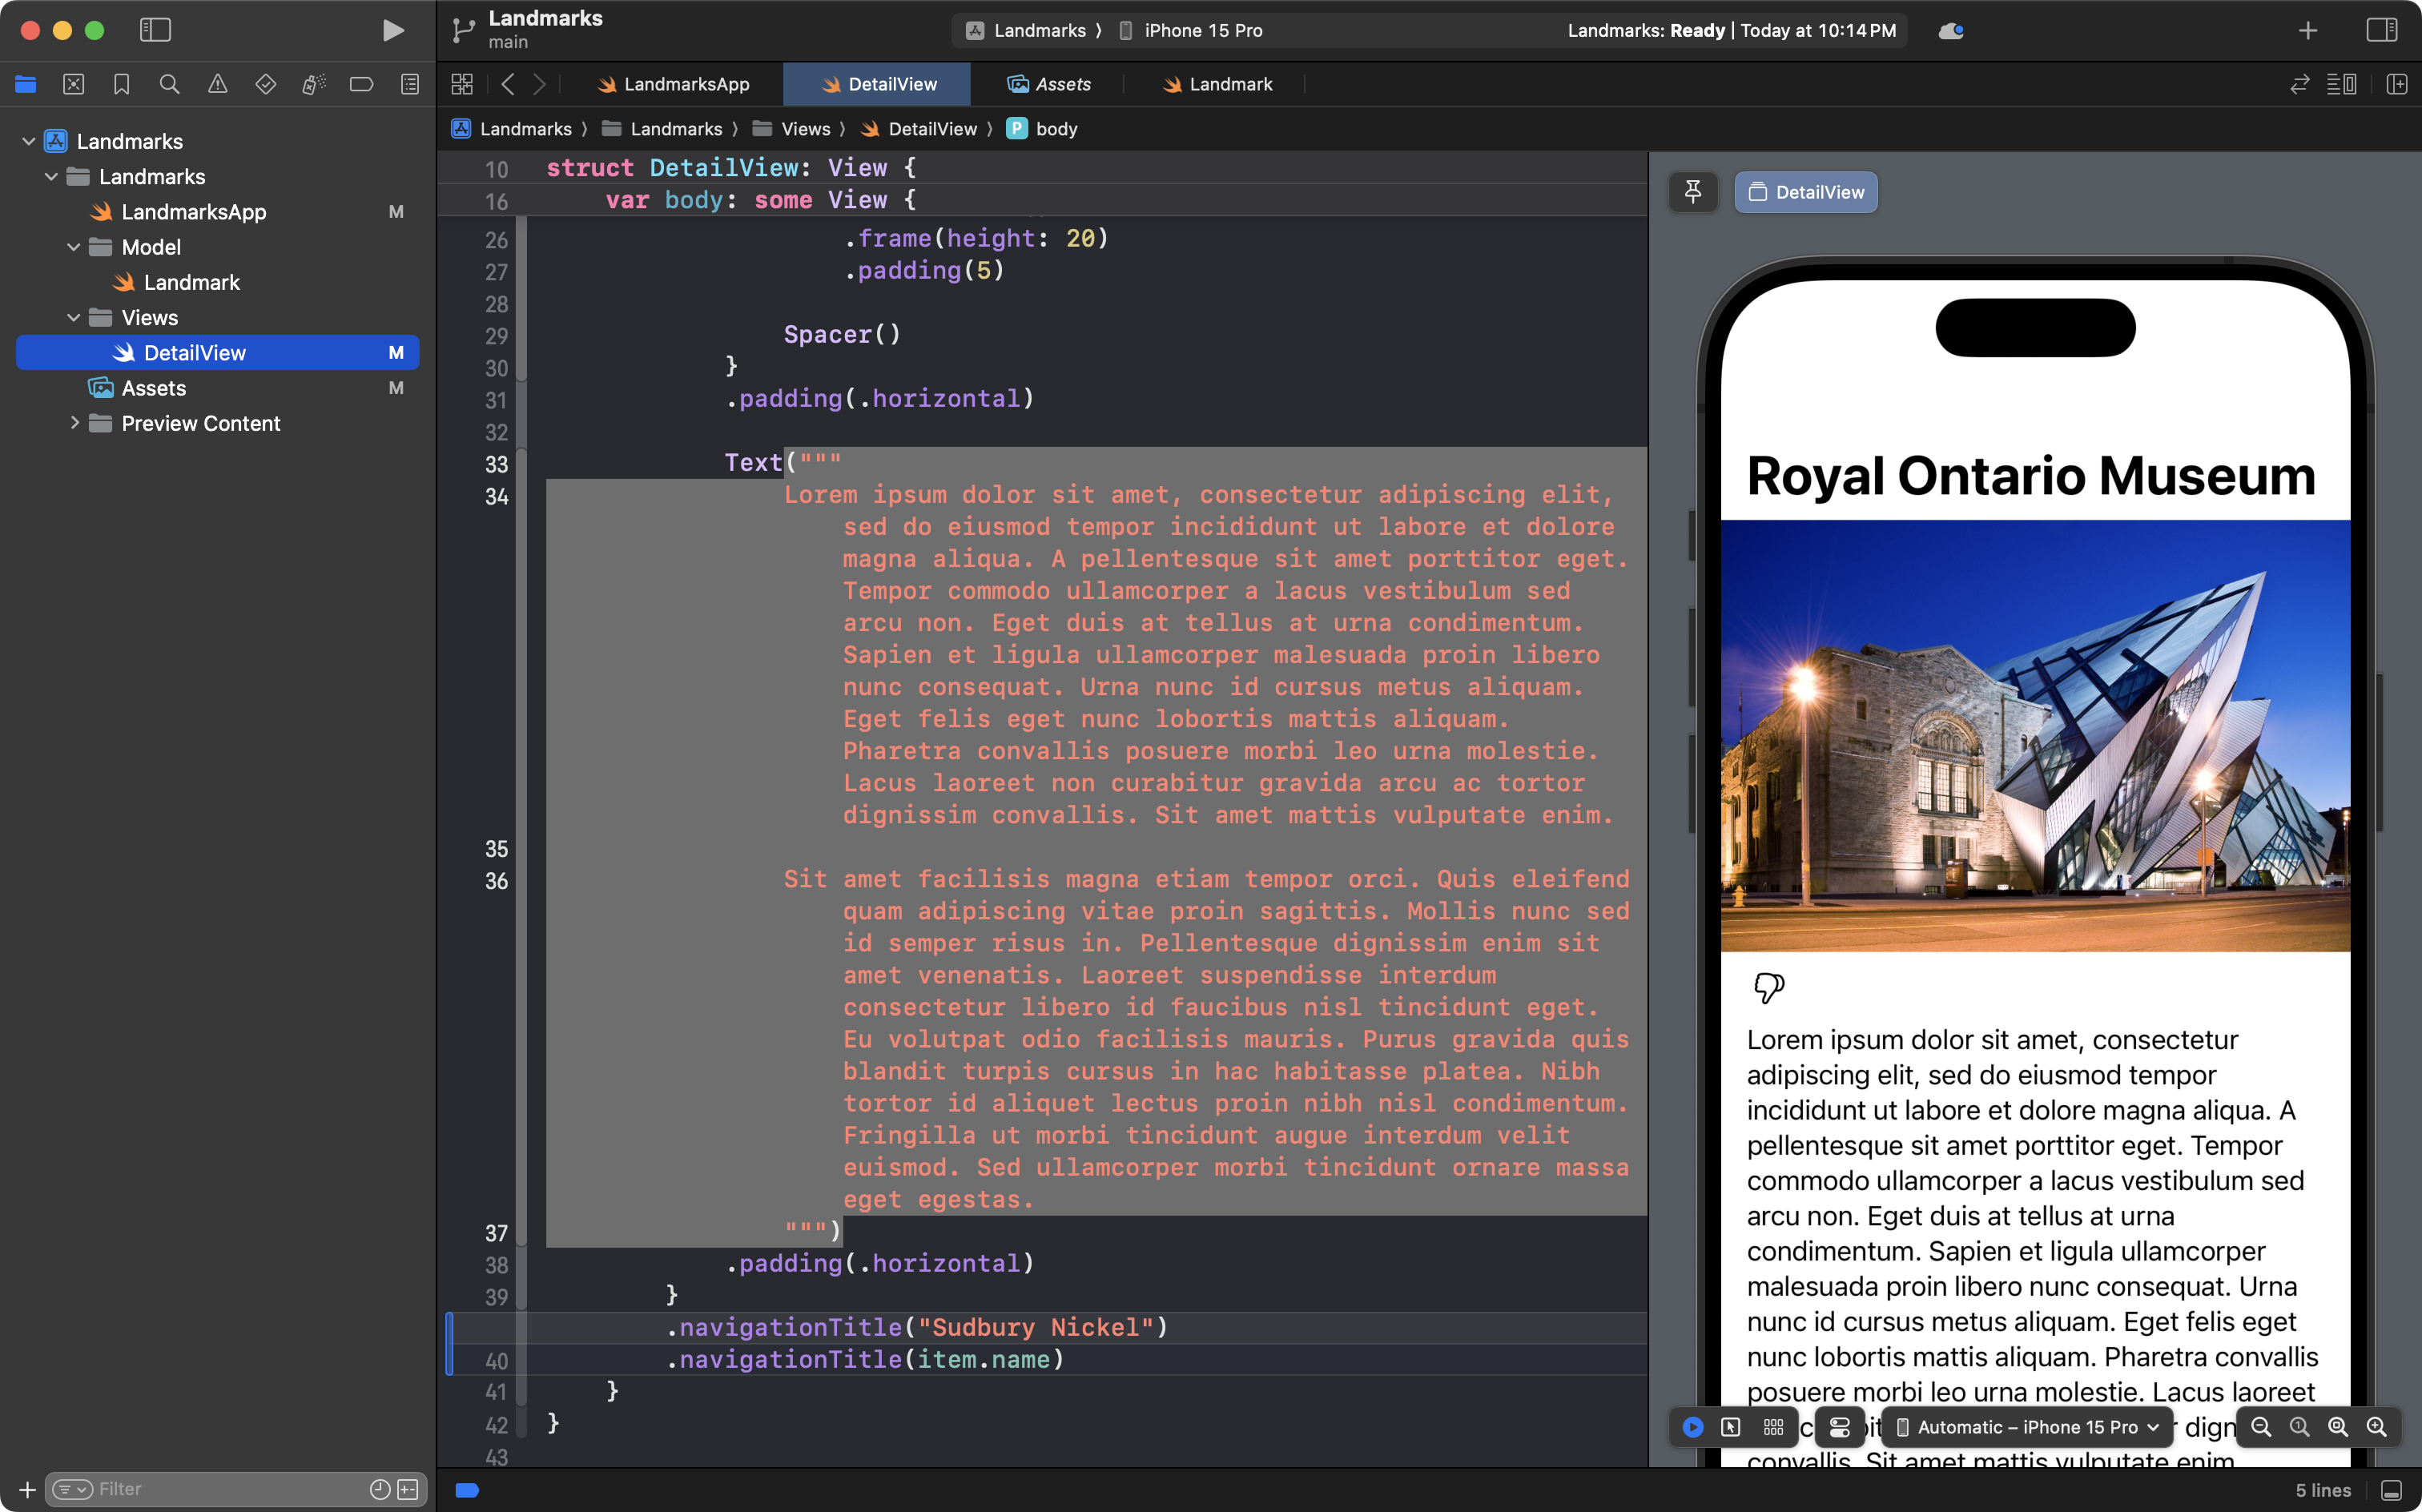2422x1512 pixels.
Task: Expand the Preview Content folder
Action: tap(75, 423)
